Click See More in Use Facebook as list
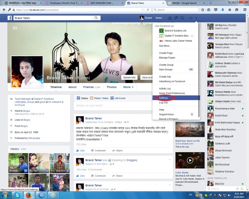 pos(165,46)
